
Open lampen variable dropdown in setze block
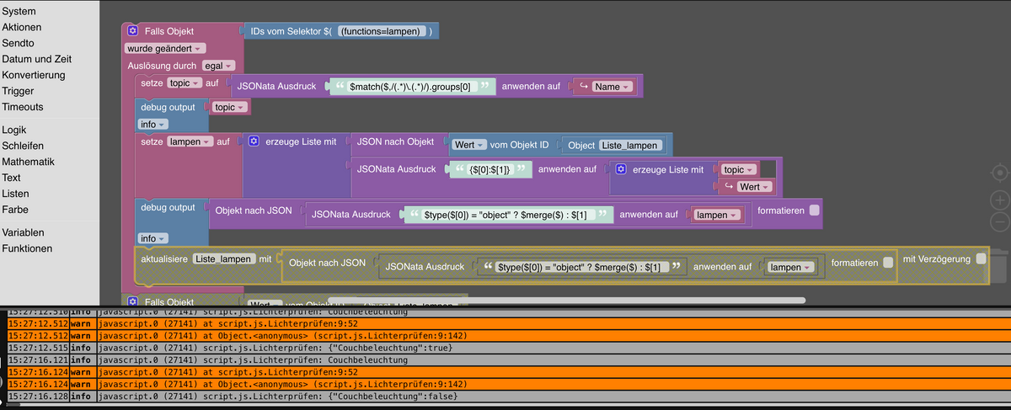click(190, 141)
